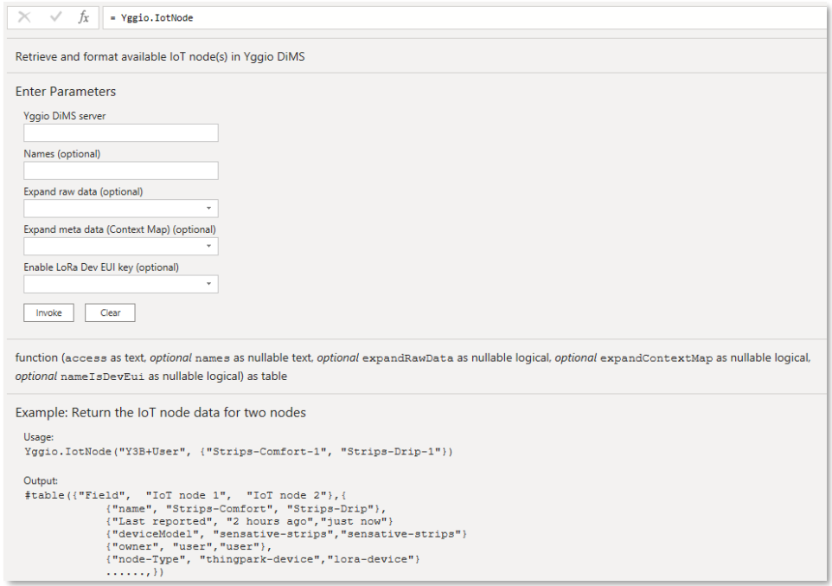The height and width of the screenshot is (586, 832).
Task: Click the Invoke button
Action: 48,312
